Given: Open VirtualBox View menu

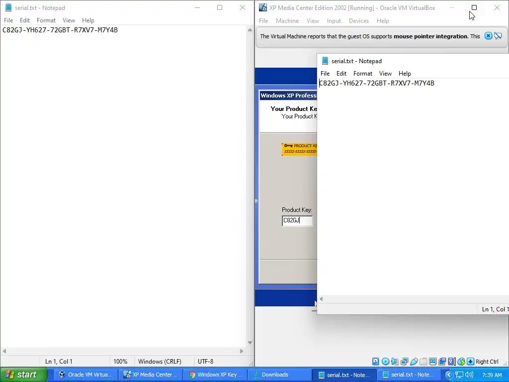Looking at the screenshot, I should click(x=313, y=21).
